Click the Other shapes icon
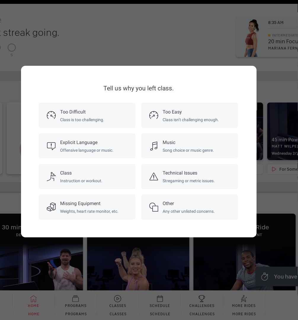 [154, 207]
